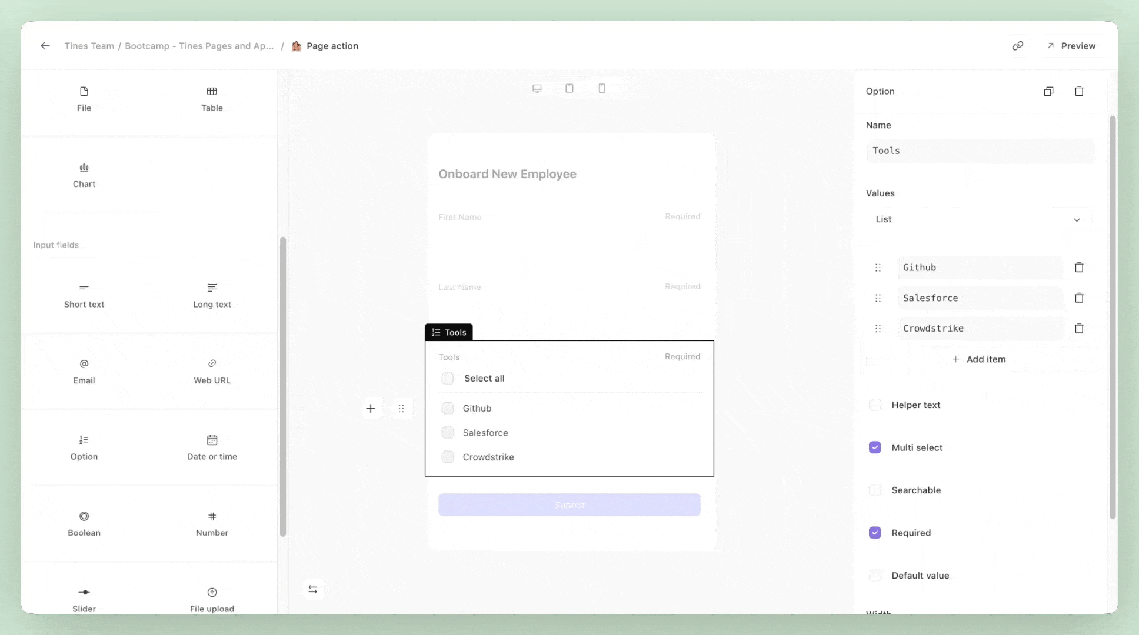Image resolution: width=1139 pixels, height=635 pixels.
Task: Add a Chart element
Action: click(x=84, y=175)
